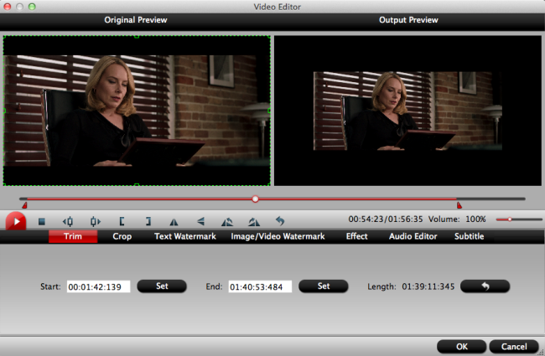This screenshot has width=545, height=356.
Task: Click the Original Preview video frame
Action: point(137,111)
